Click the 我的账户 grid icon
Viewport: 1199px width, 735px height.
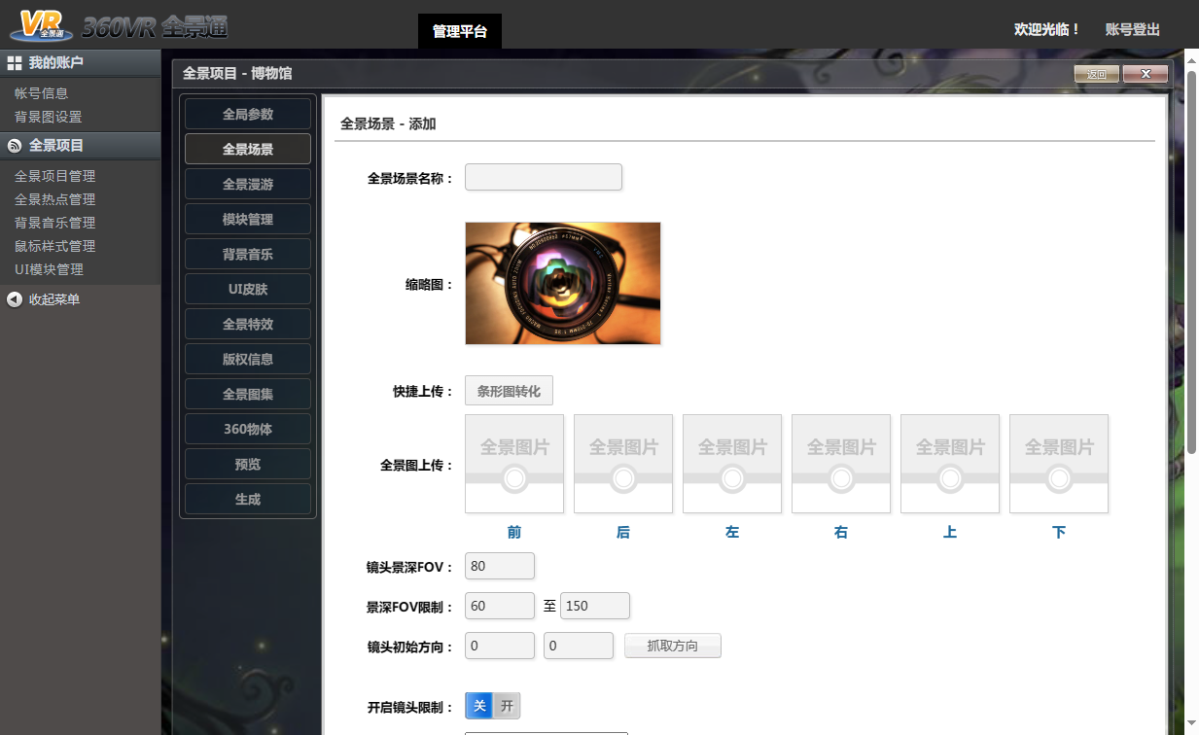point(15,63)
